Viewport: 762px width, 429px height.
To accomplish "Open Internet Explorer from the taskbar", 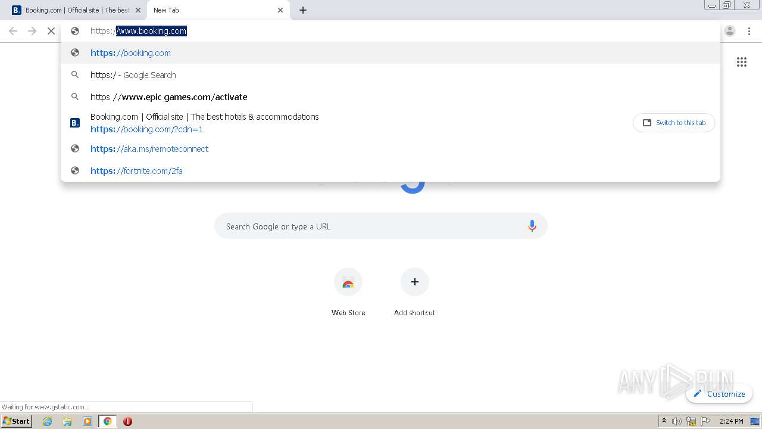I will click(x=48, y=421).
